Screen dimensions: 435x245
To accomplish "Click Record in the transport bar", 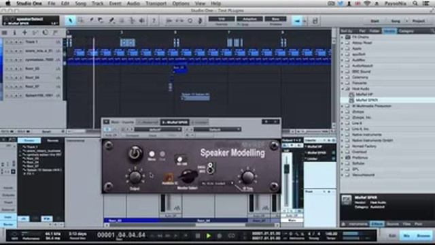I will [219, 236].
